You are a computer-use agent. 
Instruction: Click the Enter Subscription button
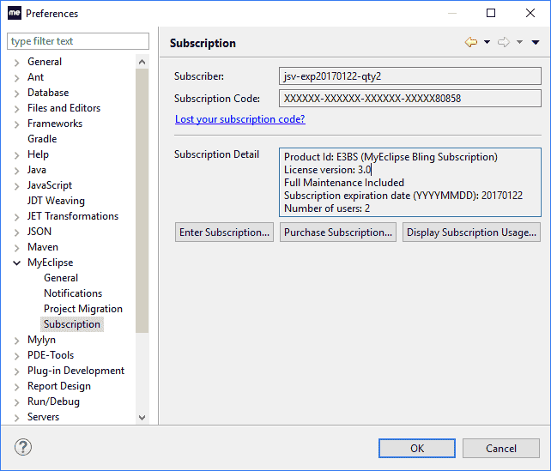click(x=224, y=232)
